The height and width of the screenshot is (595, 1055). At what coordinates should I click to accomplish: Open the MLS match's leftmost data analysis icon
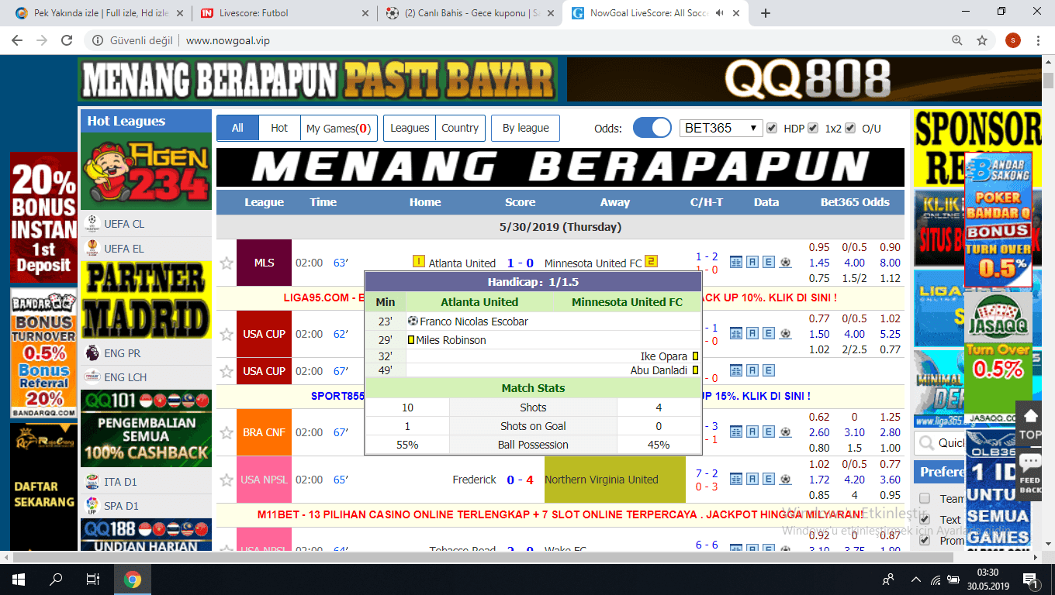736,263
